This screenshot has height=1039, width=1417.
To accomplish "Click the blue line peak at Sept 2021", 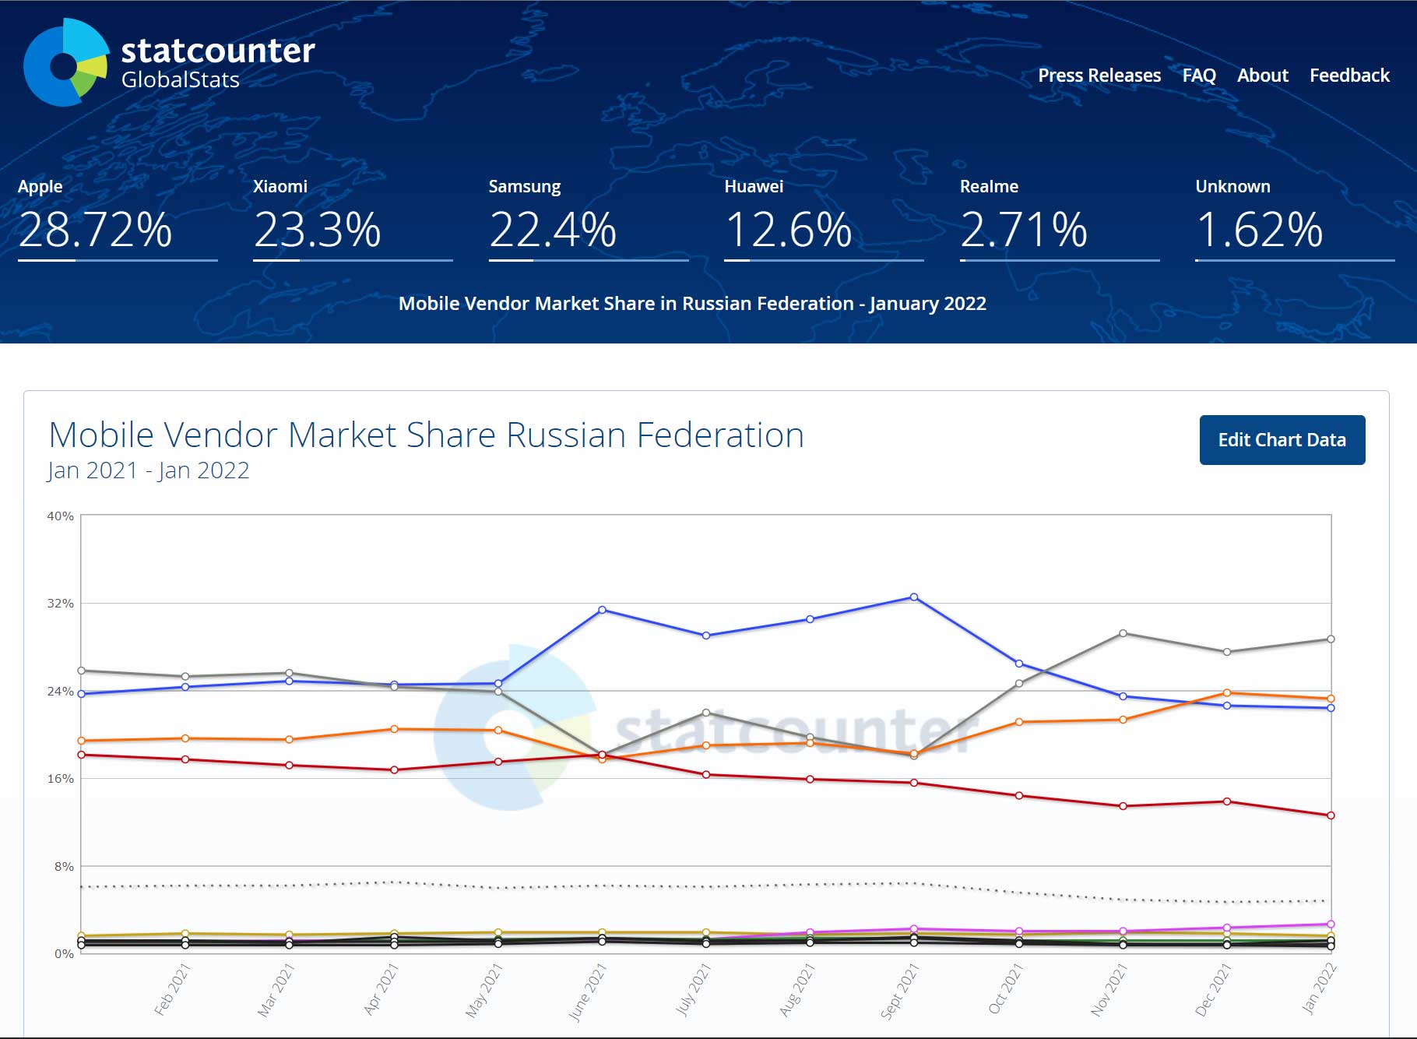I will (x=914, y=597).
